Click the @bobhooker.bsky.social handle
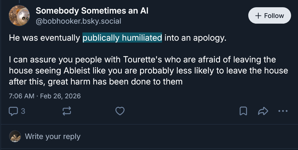The image size is (298, 150). pyautogui.click(x=78, y=21)
